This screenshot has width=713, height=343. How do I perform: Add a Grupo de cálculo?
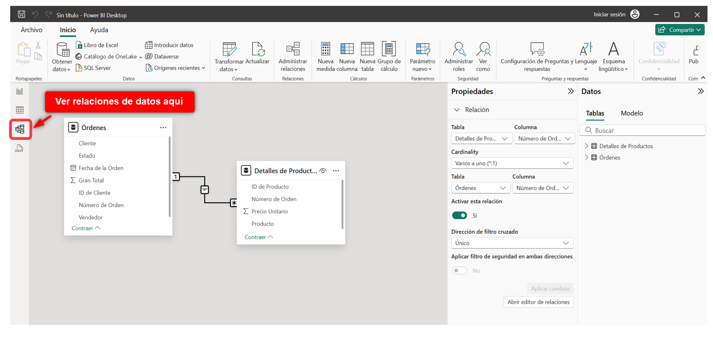click(389, 57)
